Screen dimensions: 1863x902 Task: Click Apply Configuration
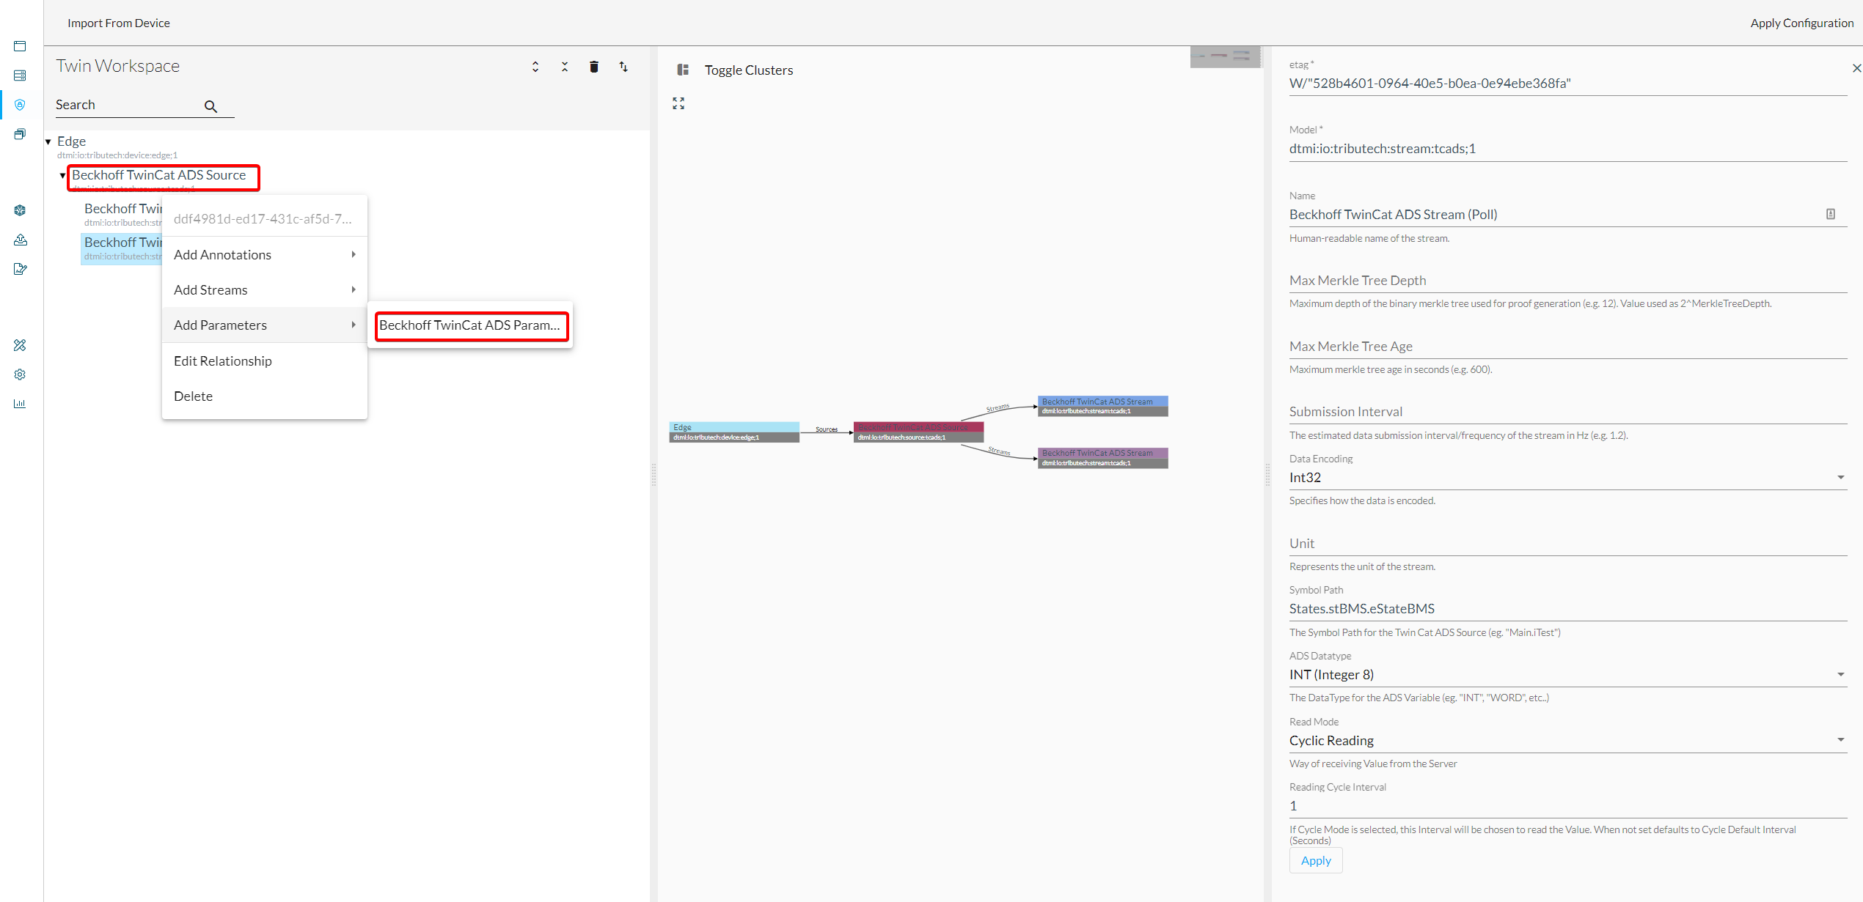coord(1801,23)
